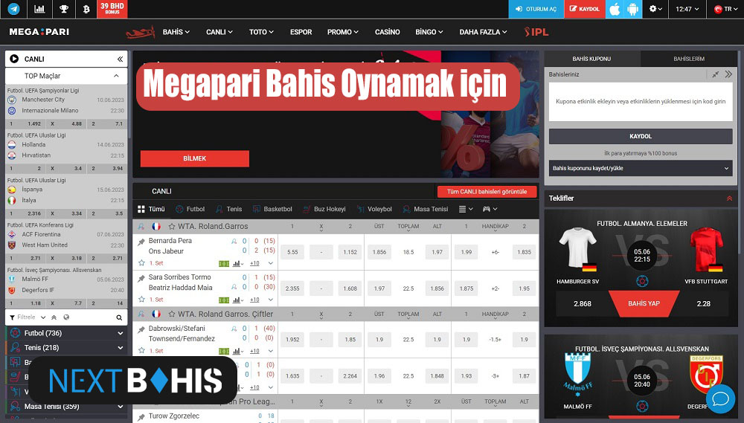Click BAHİS YAP on Hamburger SV offer
This screenshot has height=423, width=744.
(644, 303)
